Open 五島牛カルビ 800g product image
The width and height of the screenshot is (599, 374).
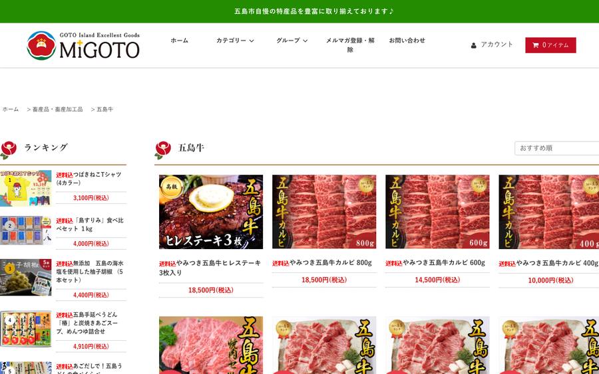coord(324,212)
